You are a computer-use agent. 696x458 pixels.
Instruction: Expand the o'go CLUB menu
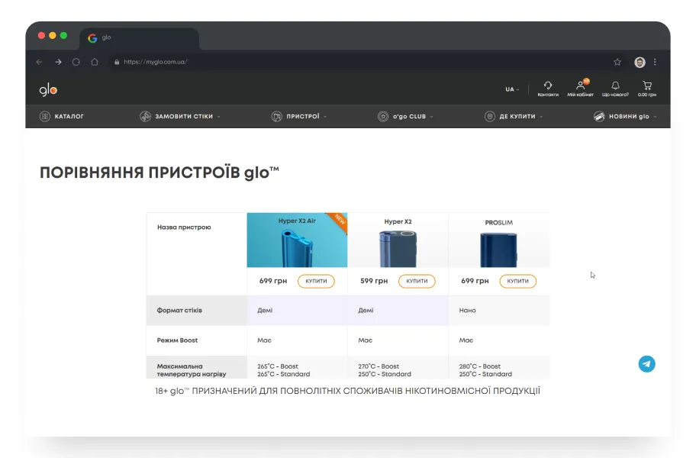click(x=431, y=117)
